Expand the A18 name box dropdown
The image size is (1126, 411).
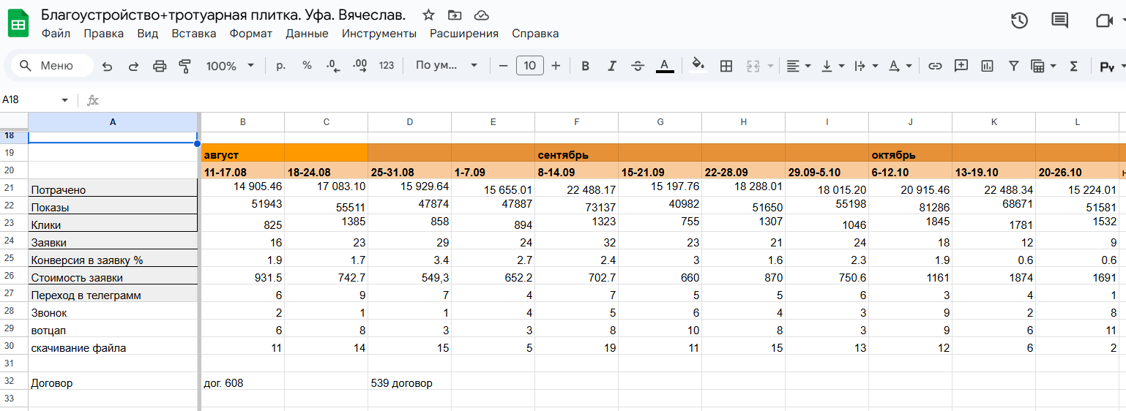pyautogui.click(x=64, y=100)
